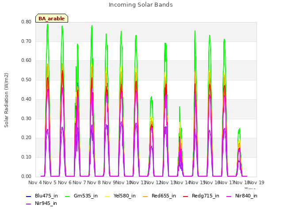The width and height of the screenshot is (283, 212).
Task: Click the lowest green peak near 0.25
Action: (x=240, y=129)
